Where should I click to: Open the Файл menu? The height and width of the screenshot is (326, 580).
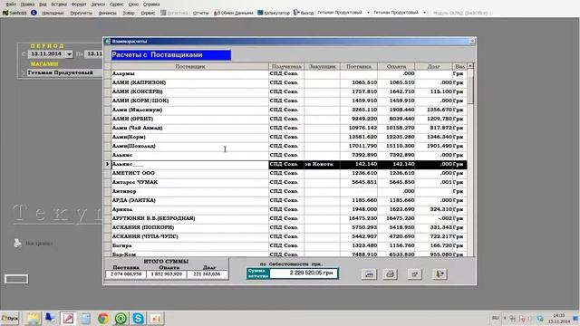11,4
